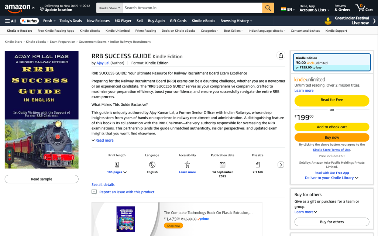The height and width of the screenshot is (236, 378).
Task: Expand the 183 pages print length dropdown
Action: click(x=117, y=172)
